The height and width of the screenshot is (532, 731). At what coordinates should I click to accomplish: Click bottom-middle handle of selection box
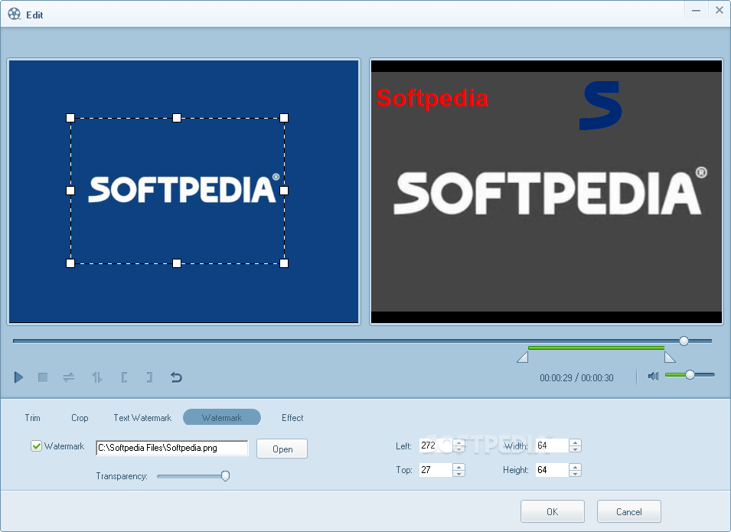click(177, 263)
